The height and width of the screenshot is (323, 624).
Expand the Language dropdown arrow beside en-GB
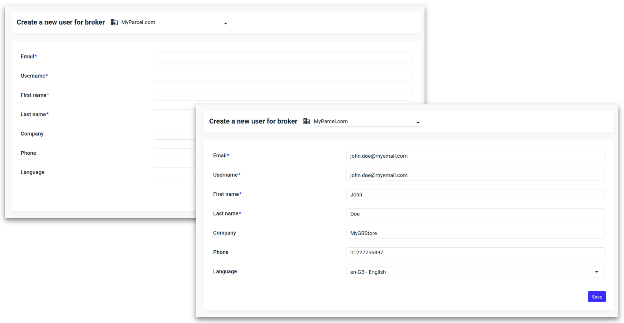tap(597, 272)
